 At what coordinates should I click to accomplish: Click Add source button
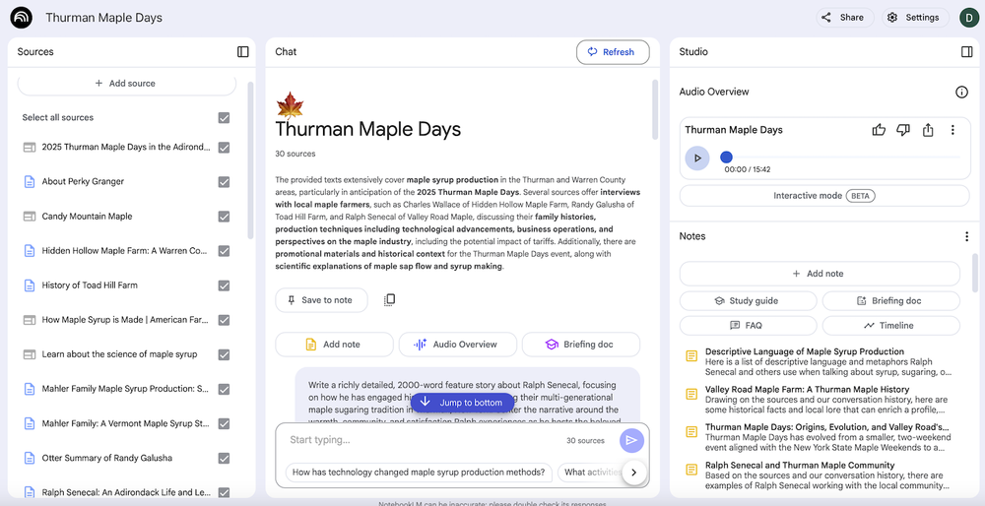pyautogui.click(x=126, y=84)
